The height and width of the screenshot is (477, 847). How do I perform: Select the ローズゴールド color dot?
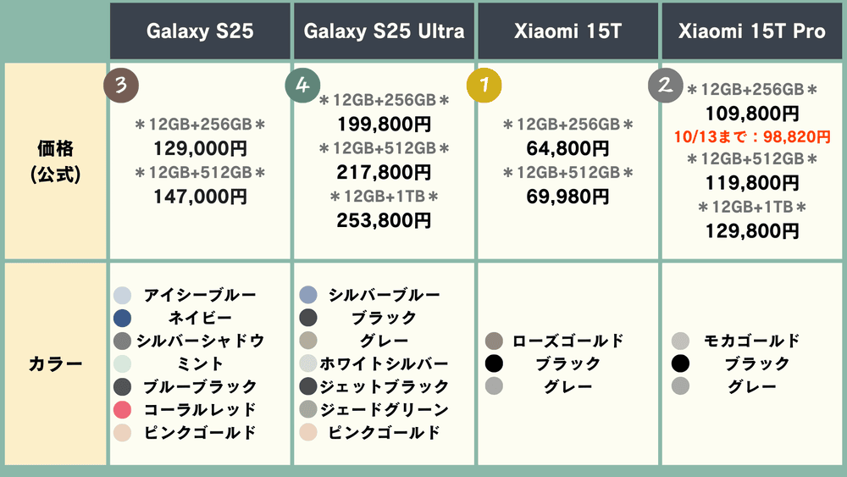(495, 341)
